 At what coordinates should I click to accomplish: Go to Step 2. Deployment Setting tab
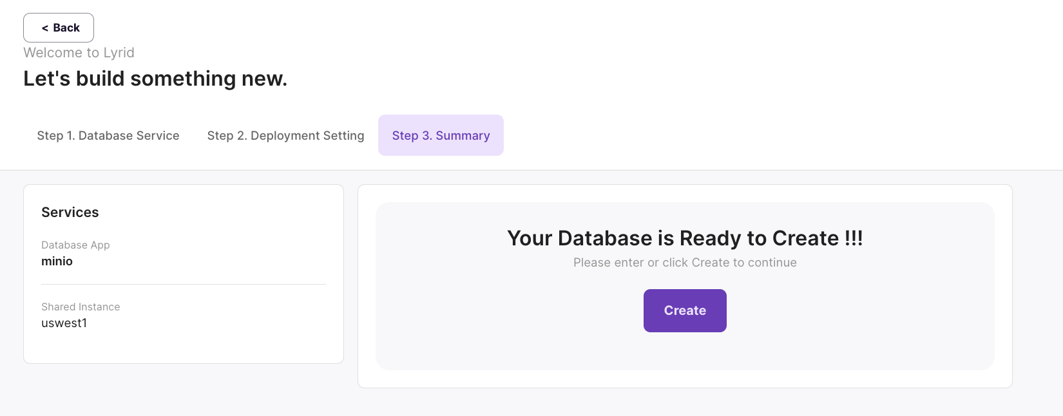pos(285,136)
